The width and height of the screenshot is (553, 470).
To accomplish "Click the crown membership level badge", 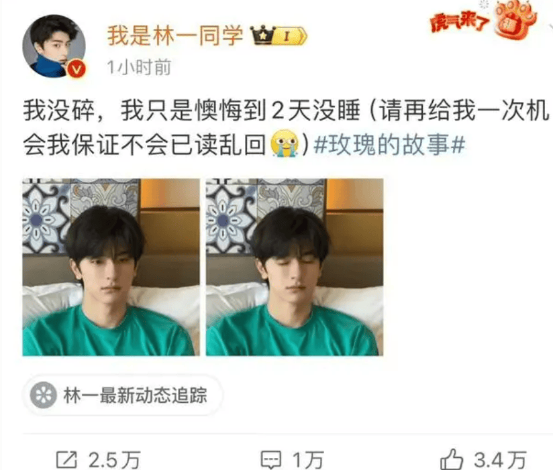I will click(279, 36).
